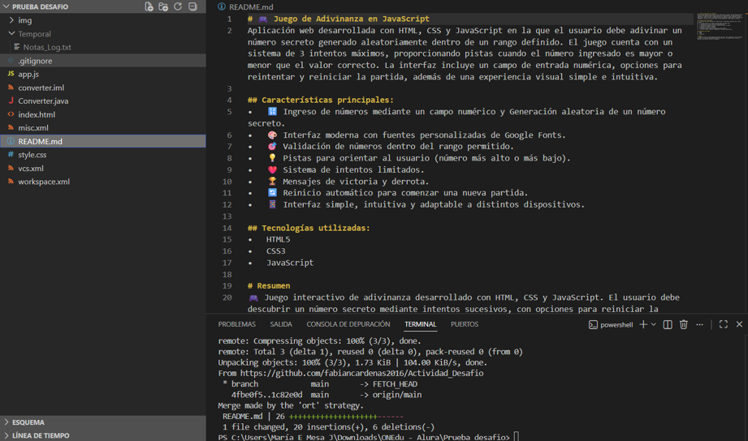
Task: Click the '## Tecnologías utilizadas:' heading
Action: click(309, 228)
